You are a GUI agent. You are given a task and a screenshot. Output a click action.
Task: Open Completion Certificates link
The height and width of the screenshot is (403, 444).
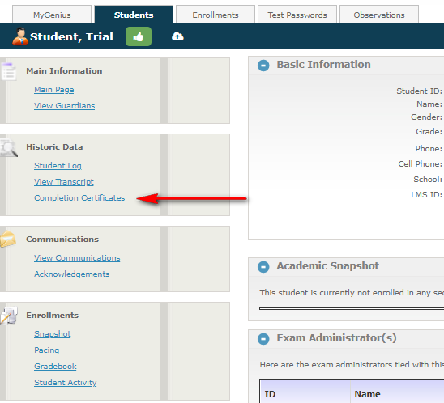(x=79, y=198)
